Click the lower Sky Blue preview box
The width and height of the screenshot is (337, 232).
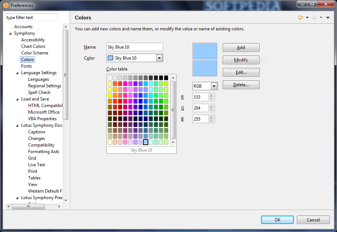(x=205, y=68)
